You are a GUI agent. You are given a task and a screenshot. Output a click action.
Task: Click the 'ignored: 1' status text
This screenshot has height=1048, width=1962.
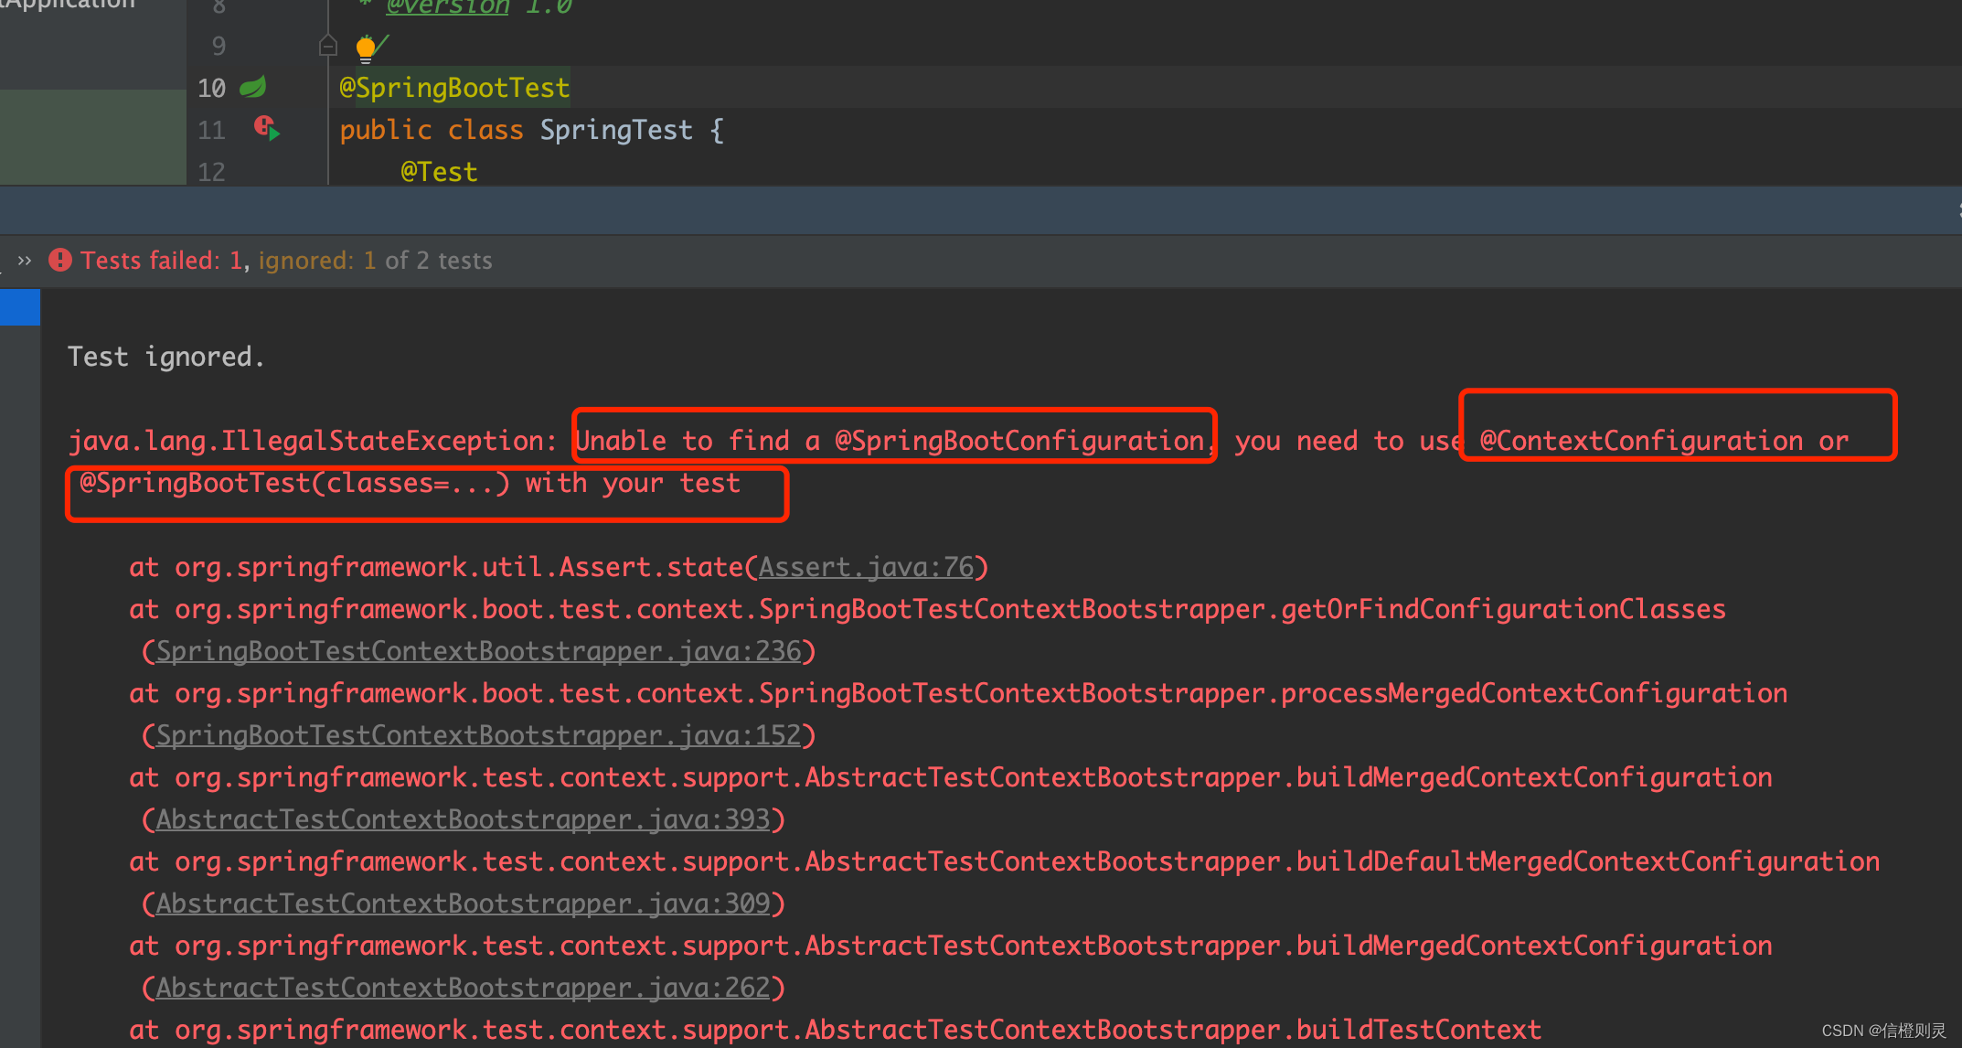pos(317,261)
